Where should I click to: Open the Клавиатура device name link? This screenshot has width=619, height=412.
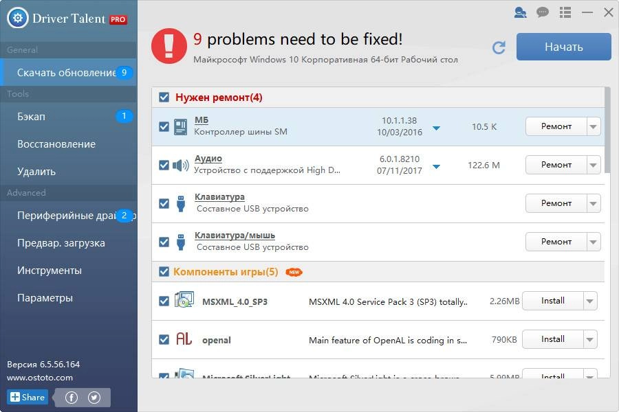tap(219, 197)
